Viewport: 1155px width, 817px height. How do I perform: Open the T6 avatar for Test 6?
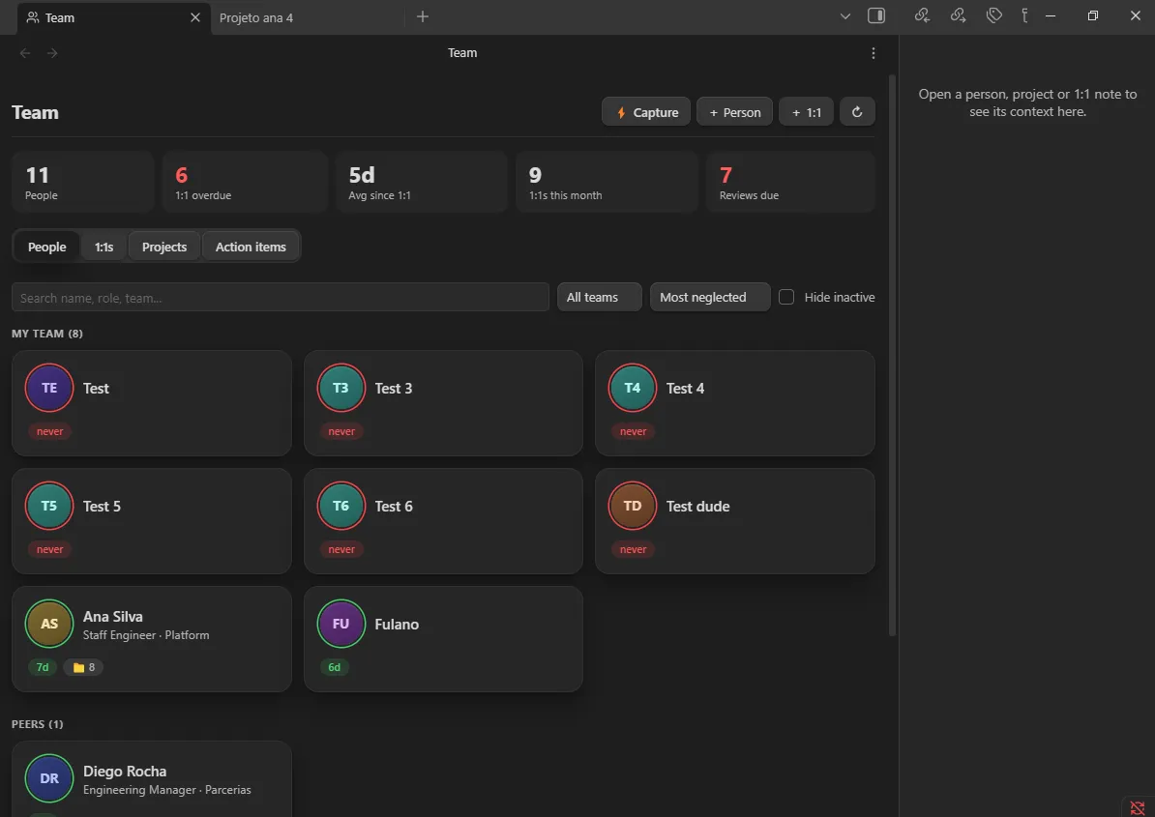[341, 506]
